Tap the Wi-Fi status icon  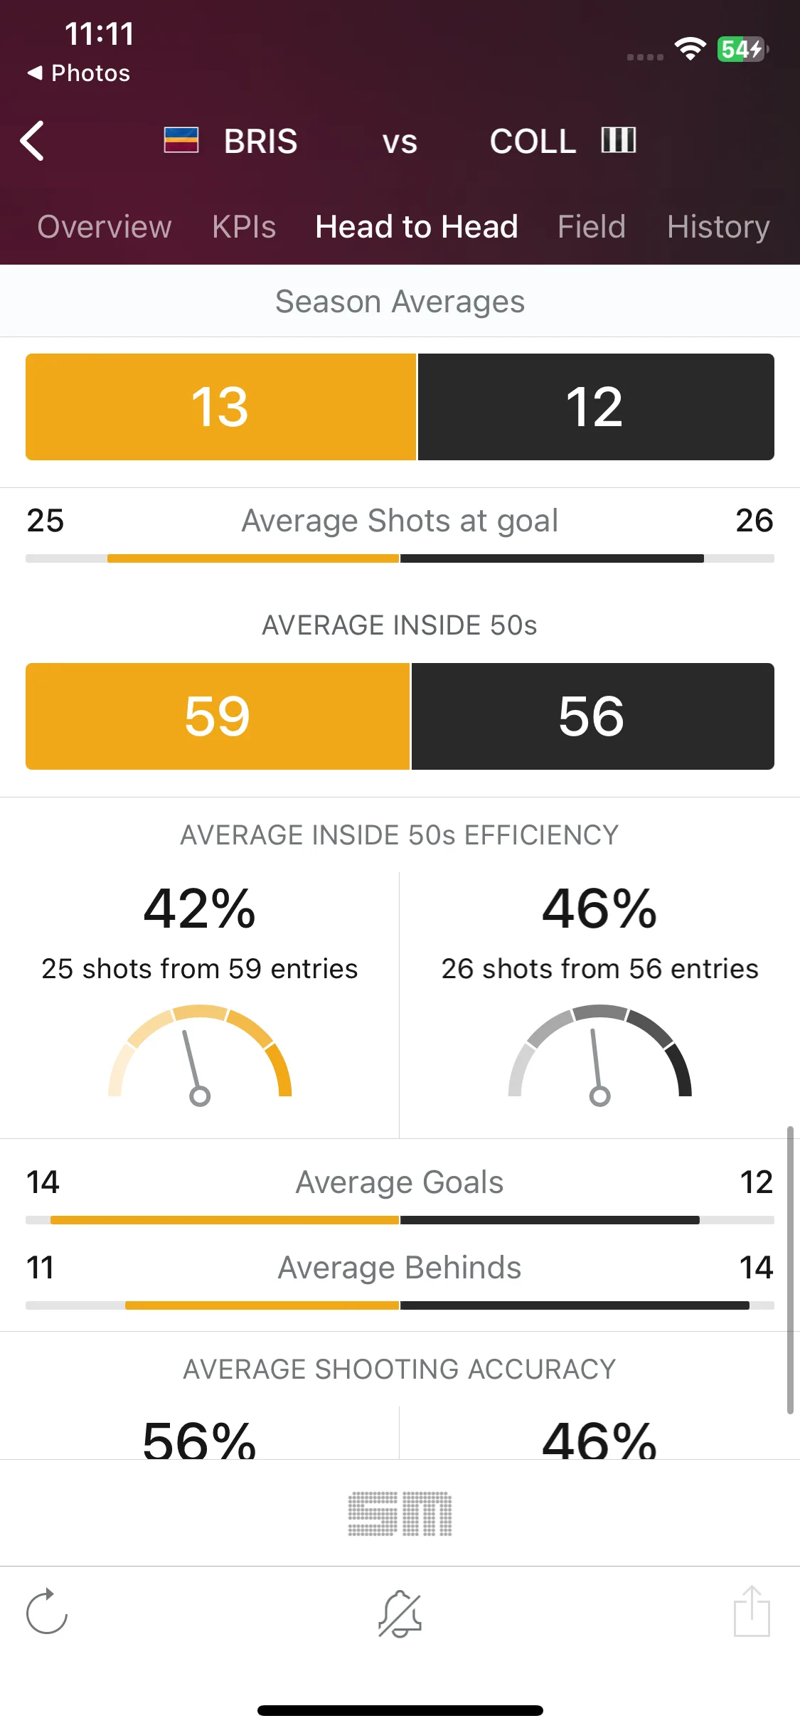point(690,48)
